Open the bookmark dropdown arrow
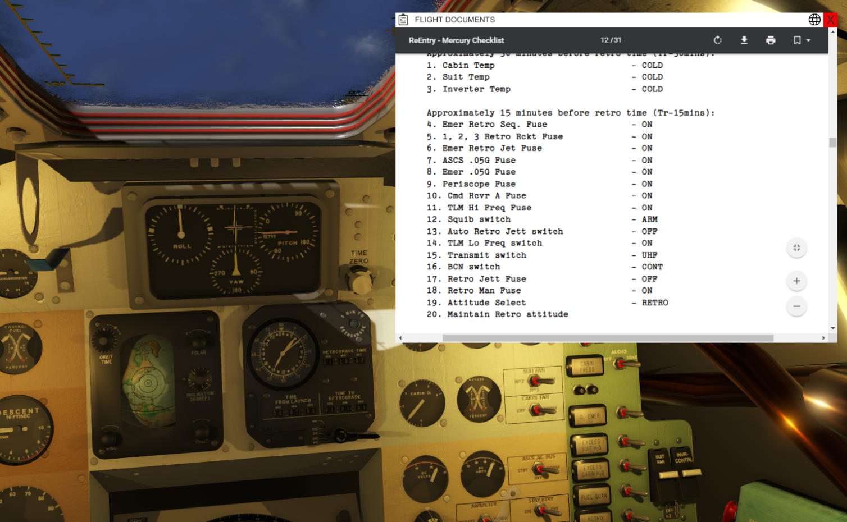 pos(808,40)
